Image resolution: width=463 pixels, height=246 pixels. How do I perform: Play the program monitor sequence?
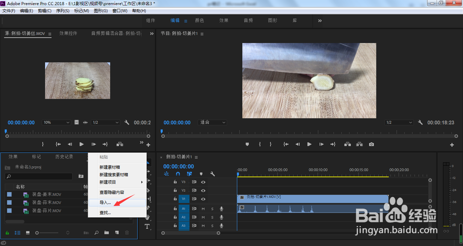(309, 144)
